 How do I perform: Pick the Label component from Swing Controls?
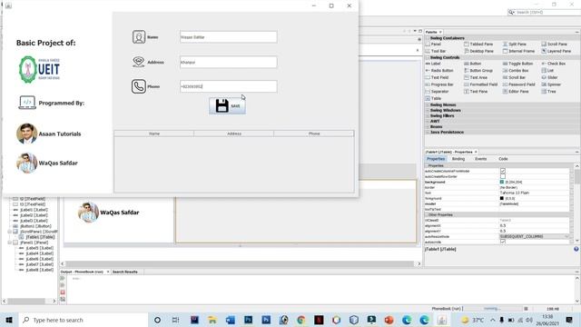(433, 64)
